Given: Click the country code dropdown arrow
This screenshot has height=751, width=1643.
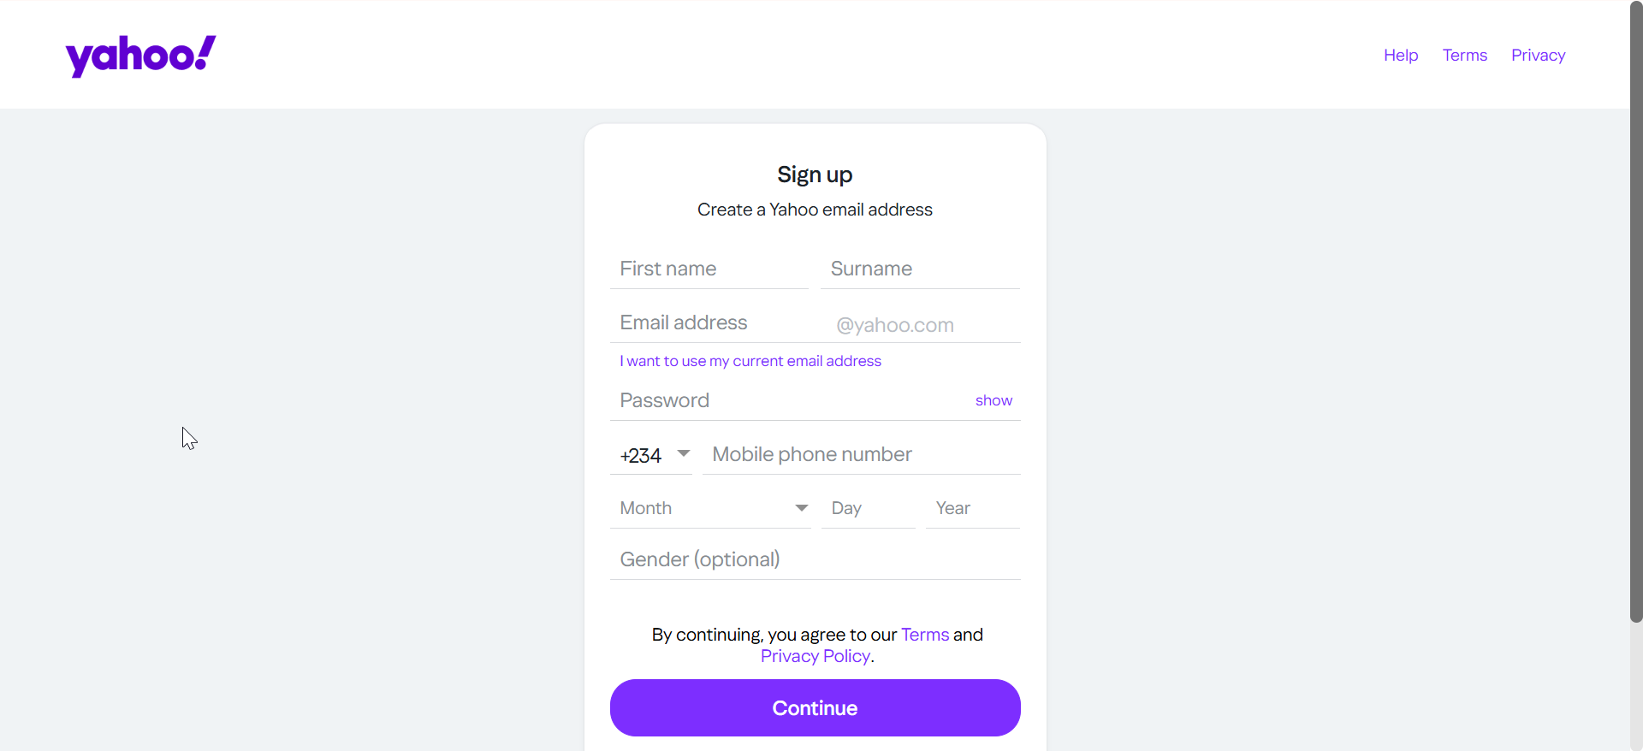Looking at the screenshot, I should tap(684, 453).
